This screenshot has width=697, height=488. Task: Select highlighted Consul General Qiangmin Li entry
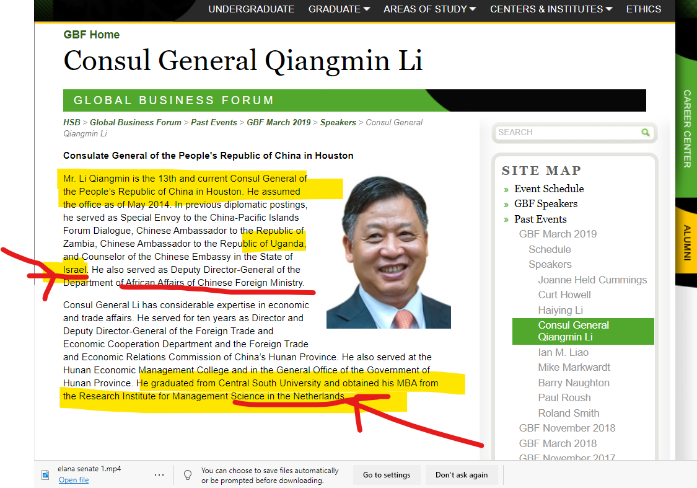tap(583, 331)
